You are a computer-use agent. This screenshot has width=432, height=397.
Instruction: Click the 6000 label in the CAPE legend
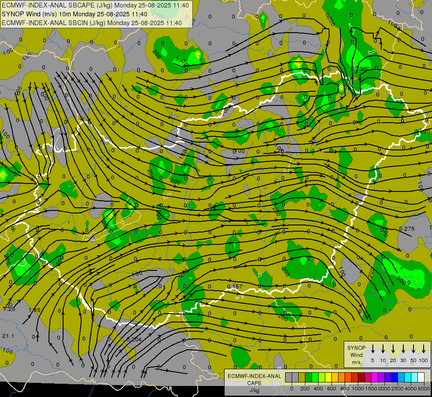(424, 389)
